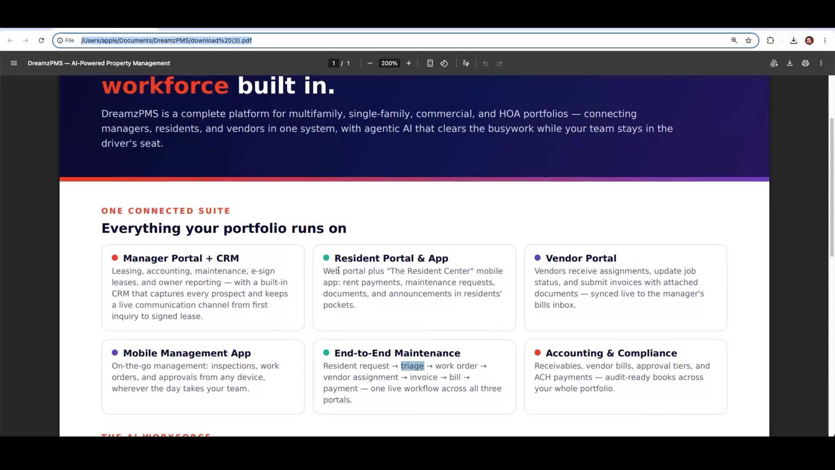Click the 'Mobile Management App' card title
The image size is (835, 470).
pos(187,353)
